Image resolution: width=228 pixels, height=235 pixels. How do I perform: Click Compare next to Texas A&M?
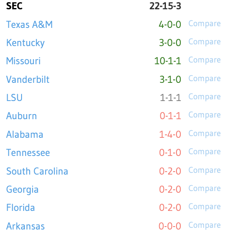(204, 24)
